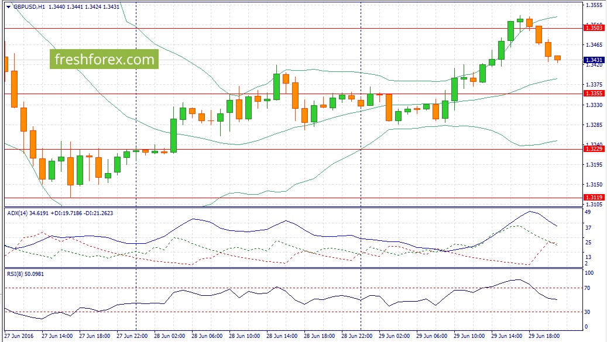
Task: Click the 49 value on ADX scale
Action: 588,213
